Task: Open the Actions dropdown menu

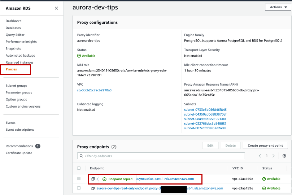Action: [278, 7]
